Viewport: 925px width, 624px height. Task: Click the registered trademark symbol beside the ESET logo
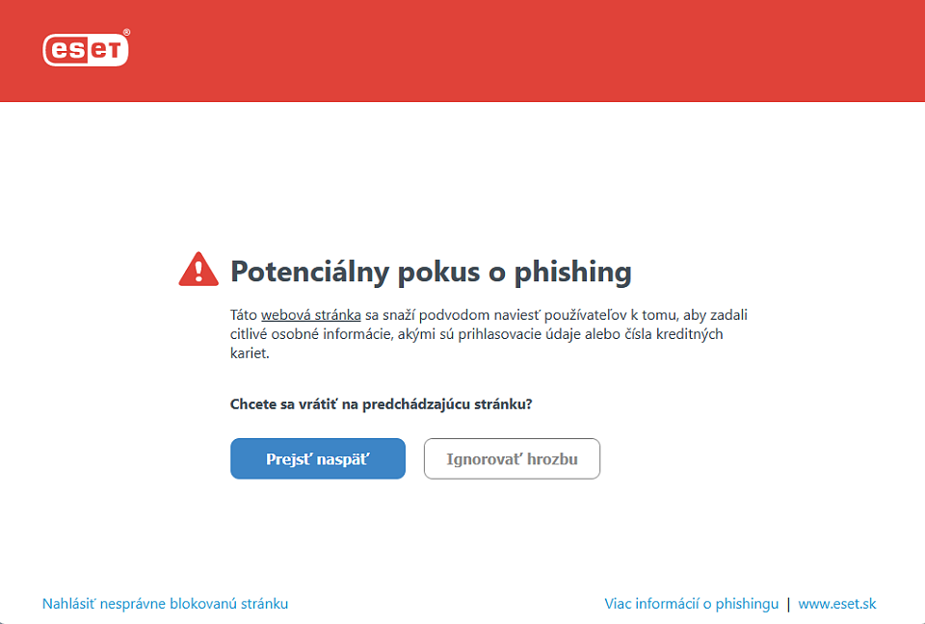click(x=127, y=32)
